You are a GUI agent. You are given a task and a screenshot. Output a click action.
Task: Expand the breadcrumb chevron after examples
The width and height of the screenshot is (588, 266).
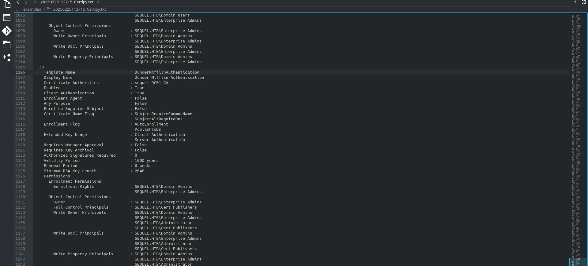point(44,9)
